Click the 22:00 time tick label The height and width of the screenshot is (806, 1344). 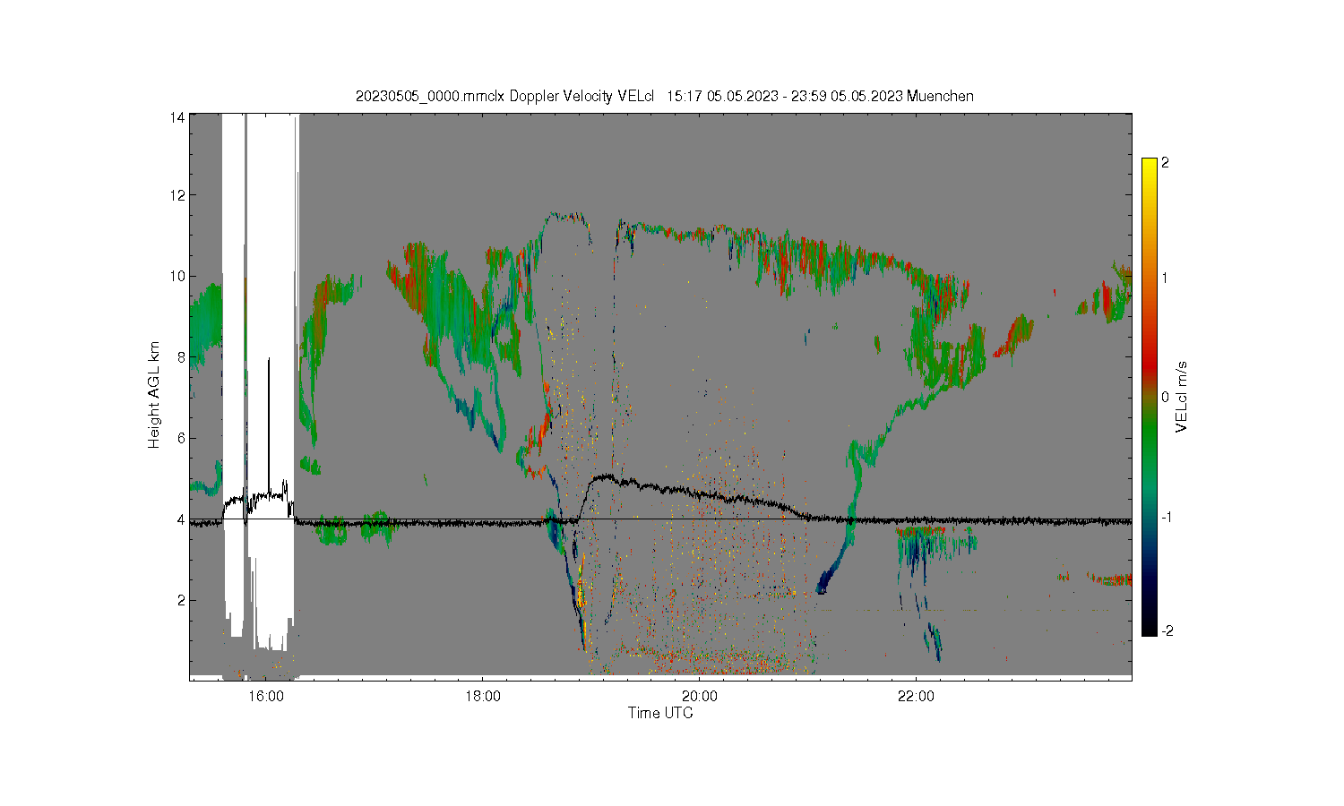pyautogui.click(x=916, y=697)
